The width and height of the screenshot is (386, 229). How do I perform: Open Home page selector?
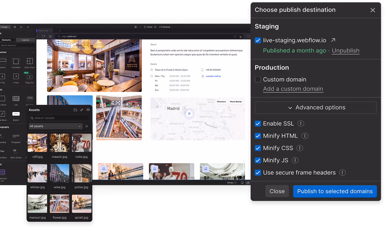(x=148, y=27)
